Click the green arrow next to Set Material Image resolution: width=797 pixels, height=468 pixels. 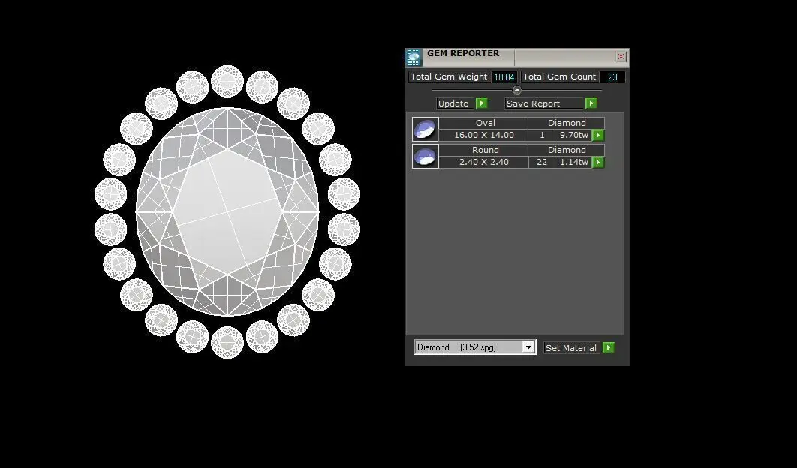(x=609, y=347)
